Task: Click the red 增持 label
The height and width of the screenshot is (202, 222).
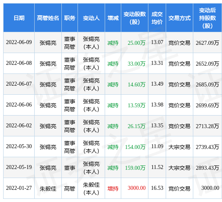Action: pyautogui.click(x=113, y=189)
